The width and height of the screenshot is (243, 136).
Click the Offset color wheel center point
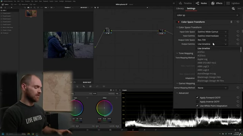tap(104, 108)
